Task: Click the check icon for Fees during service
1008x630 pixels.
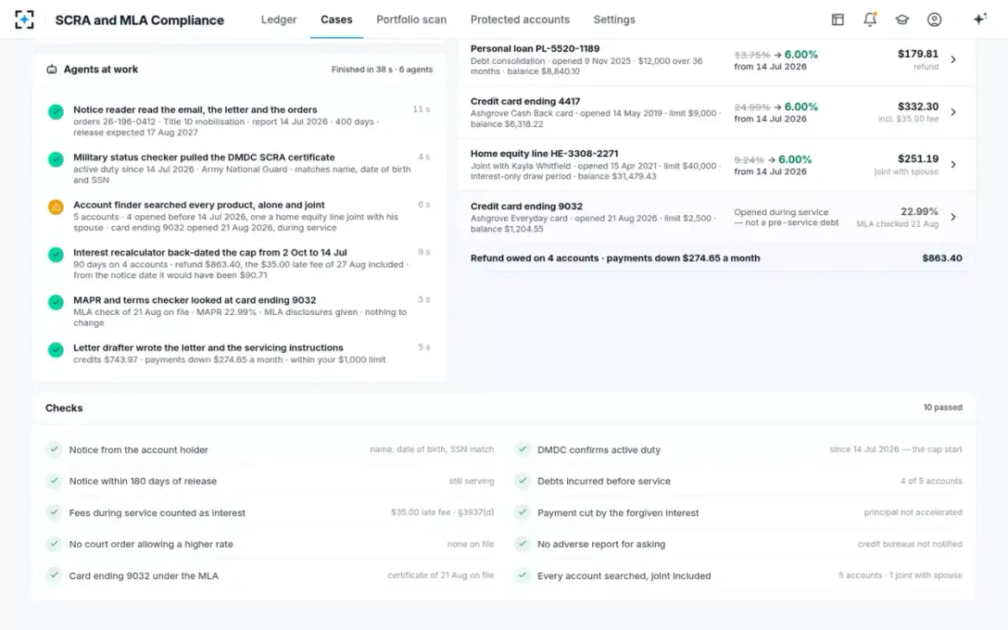Action: click(54, 512)
